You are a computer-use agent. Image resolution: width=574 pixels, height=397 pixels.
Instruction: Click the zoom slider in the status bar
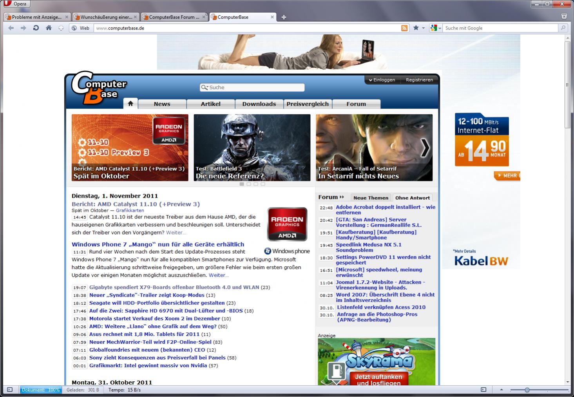pos(539,390)
